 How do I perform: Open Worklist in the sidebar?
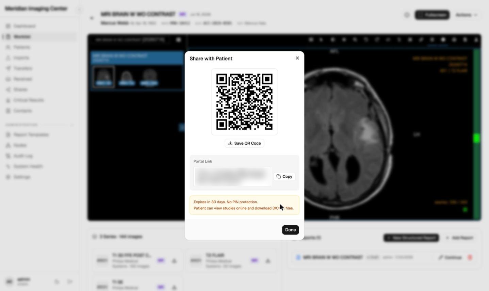[x=22, y=37]
